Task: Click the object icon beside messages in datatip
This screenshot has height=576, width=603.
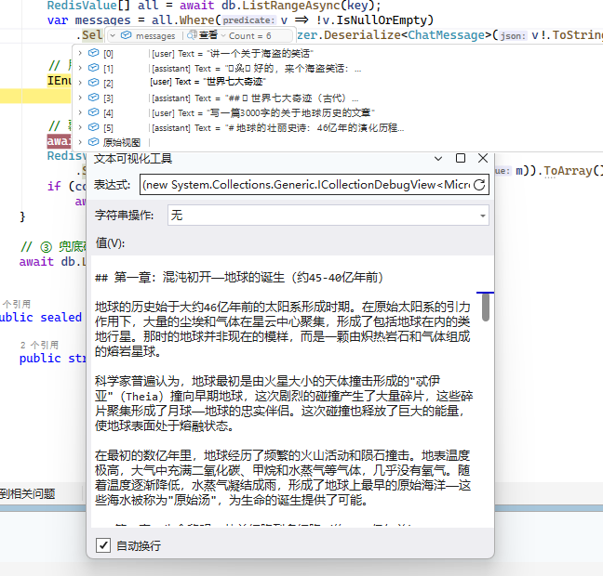Action: click(127, 35)
